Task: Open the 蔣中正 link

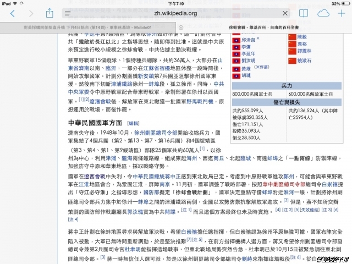Action: pyautogui.click(x=173, y=176)
